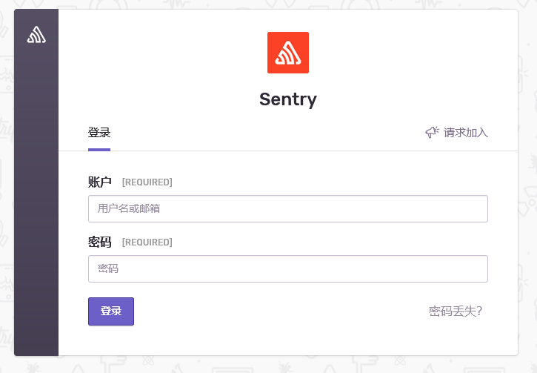Focus the 密码 password input field
Image resolution: width=537 pixels, height=373 pixels.
tap(288, 268)
